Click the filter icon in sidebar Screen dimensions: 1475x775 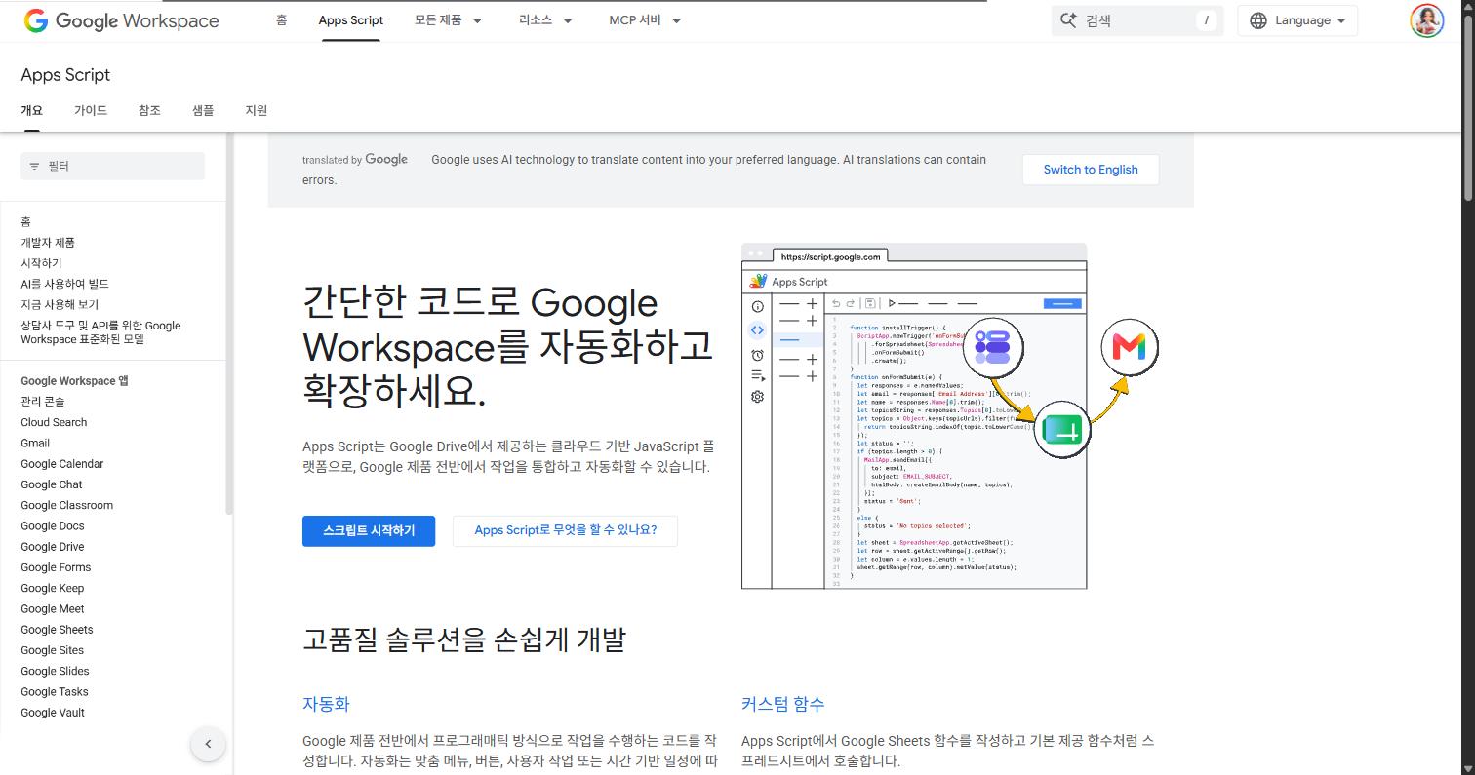click(34, 167)
